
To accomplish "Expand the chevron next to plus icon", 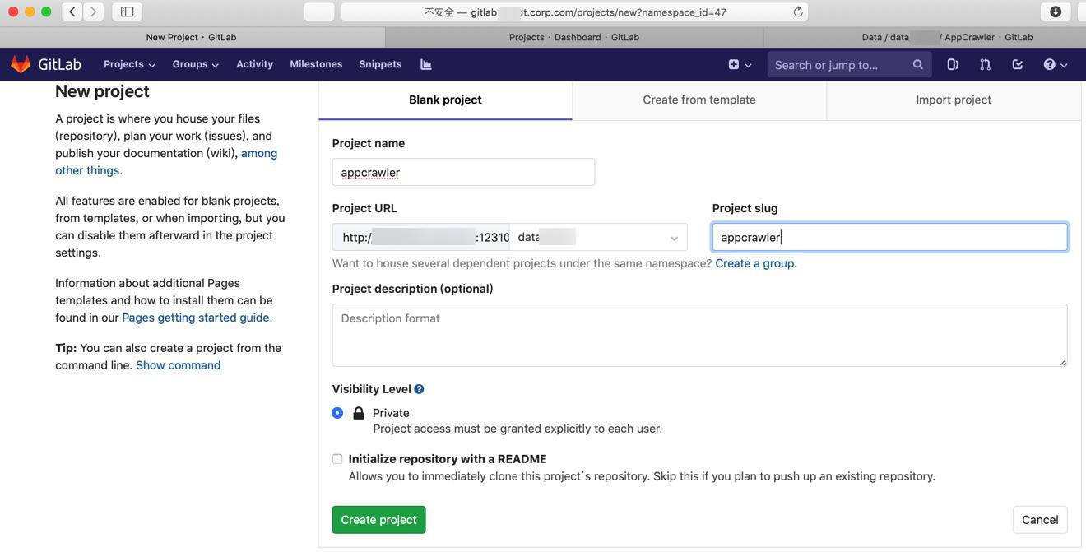I will 748,65.
